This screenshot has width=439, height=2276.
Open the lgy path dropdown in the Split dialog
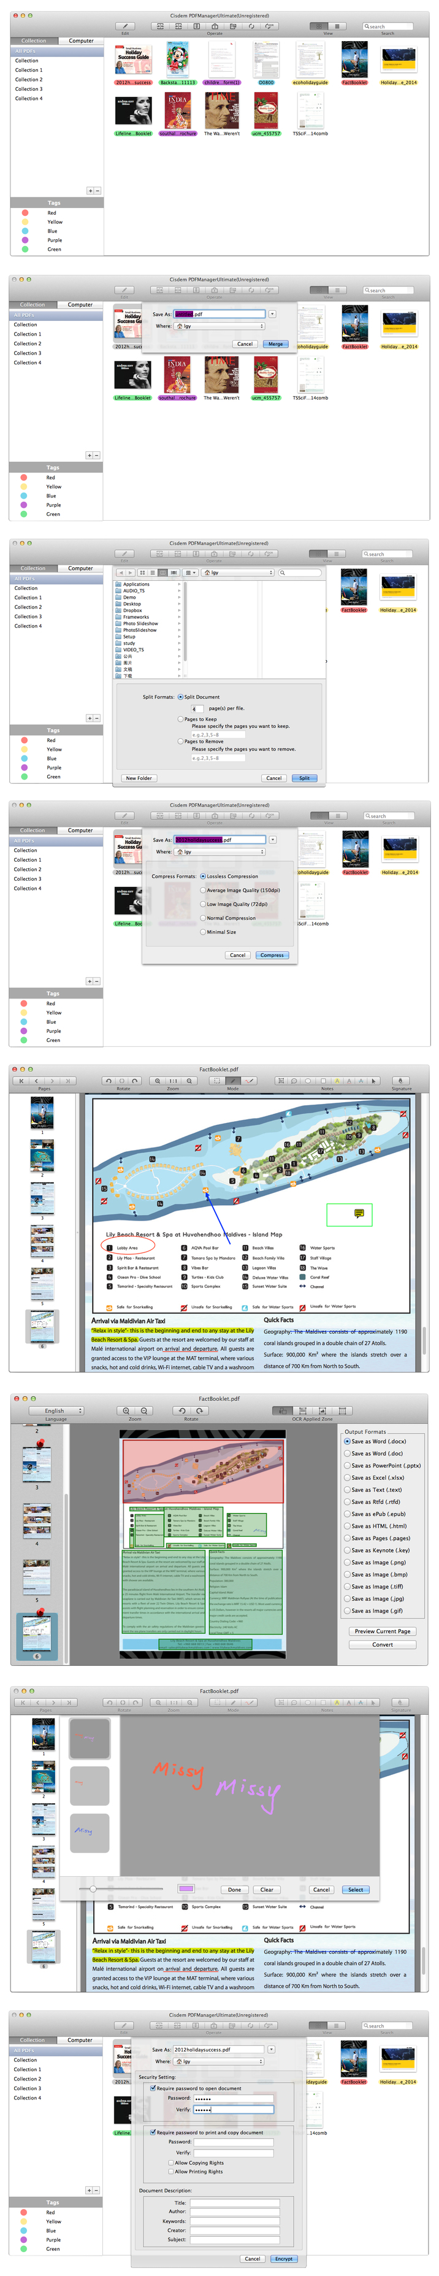pos(239,573)
